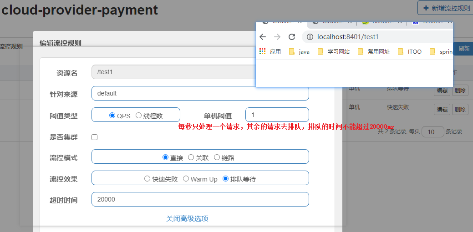Screen dimensions: 473x232
Task: Click 删除 in the 快速失败 row
Action: (460, 109)
